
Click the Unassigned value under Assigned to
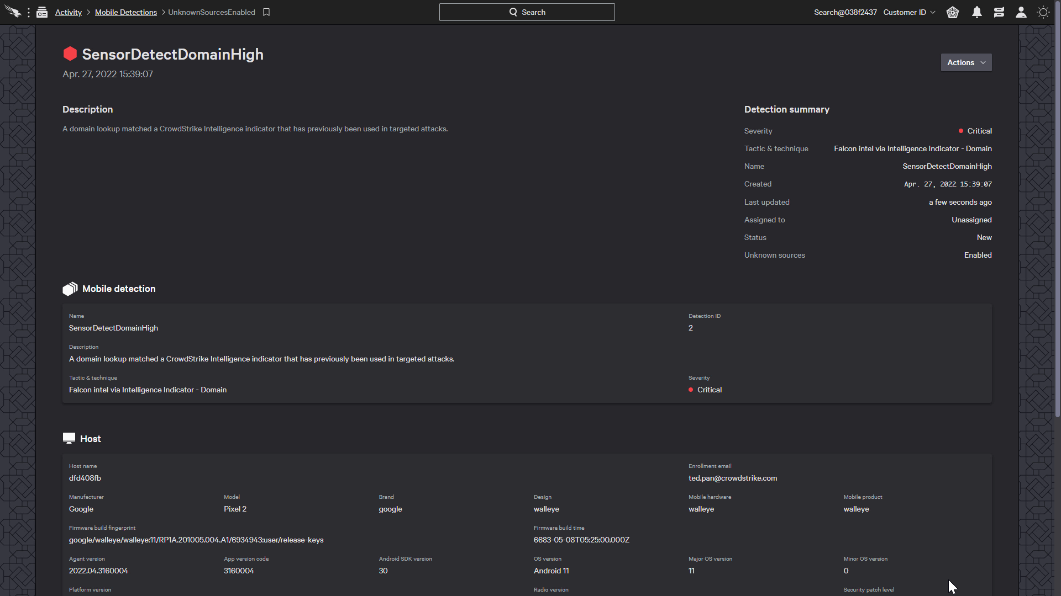(x=971, y=220)
